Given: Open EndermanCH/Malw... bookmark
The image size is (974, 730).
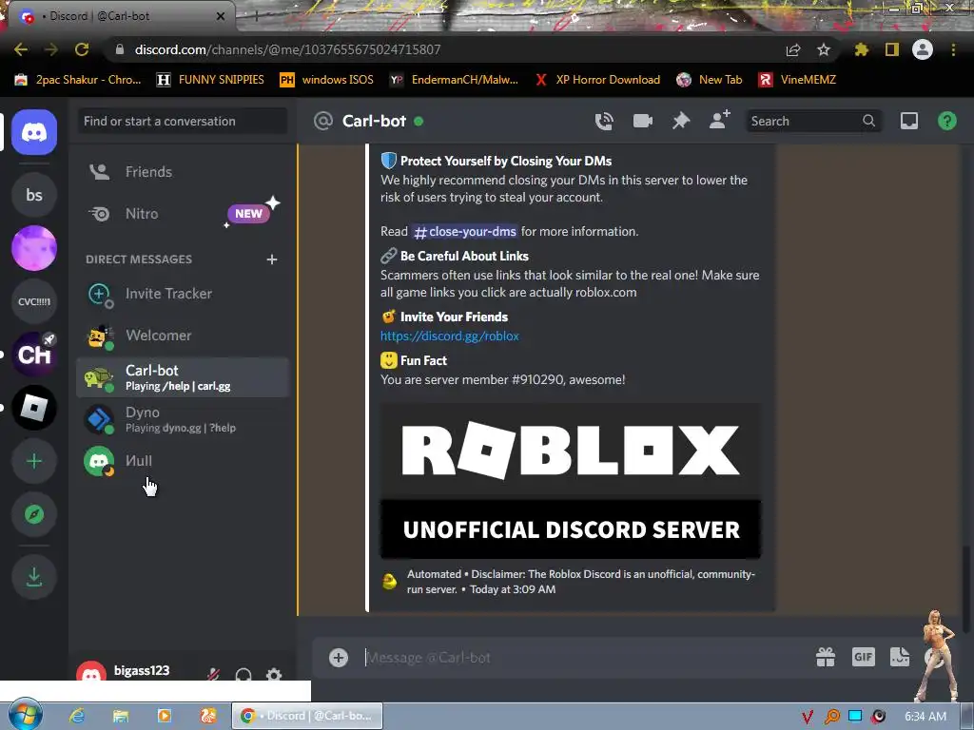Looking at the screenshot, I should tap(454, 80).
